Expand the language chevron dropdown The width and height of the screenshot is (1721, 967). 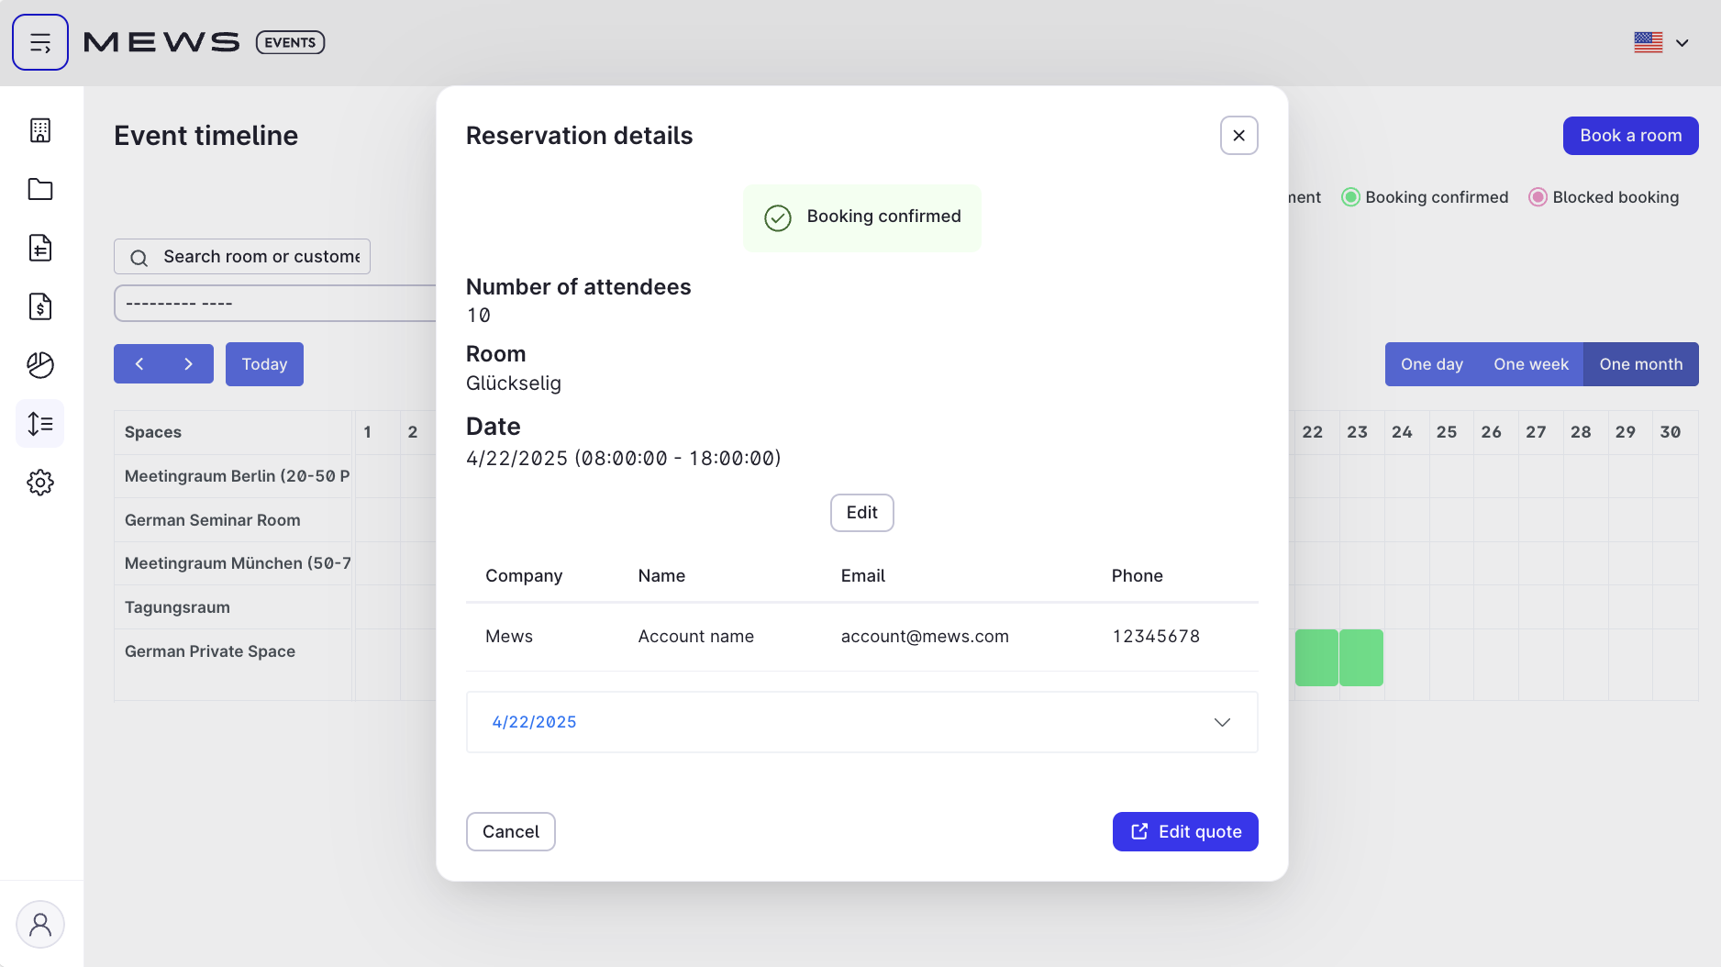1682,43
